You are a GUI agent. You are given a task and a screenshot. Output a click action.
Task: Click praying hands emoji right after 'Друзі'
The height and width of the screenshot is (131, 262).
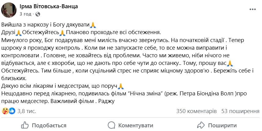(19, 33)
